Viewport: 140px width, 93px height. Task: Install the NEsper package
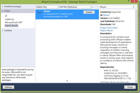[x=89, y=12]
